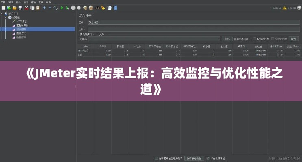Viewport: 302px width, 162px height.
Task: Click the Configure button at right
Action: [293, 39]
